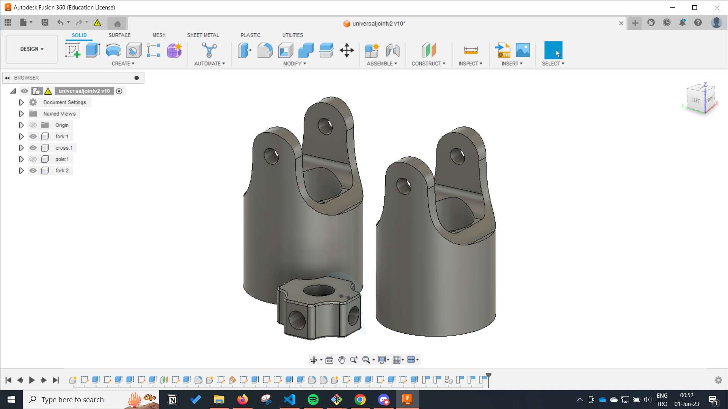The image size is (728, 409).
Task: Select the Revolve tool
Action: (113, 50)
